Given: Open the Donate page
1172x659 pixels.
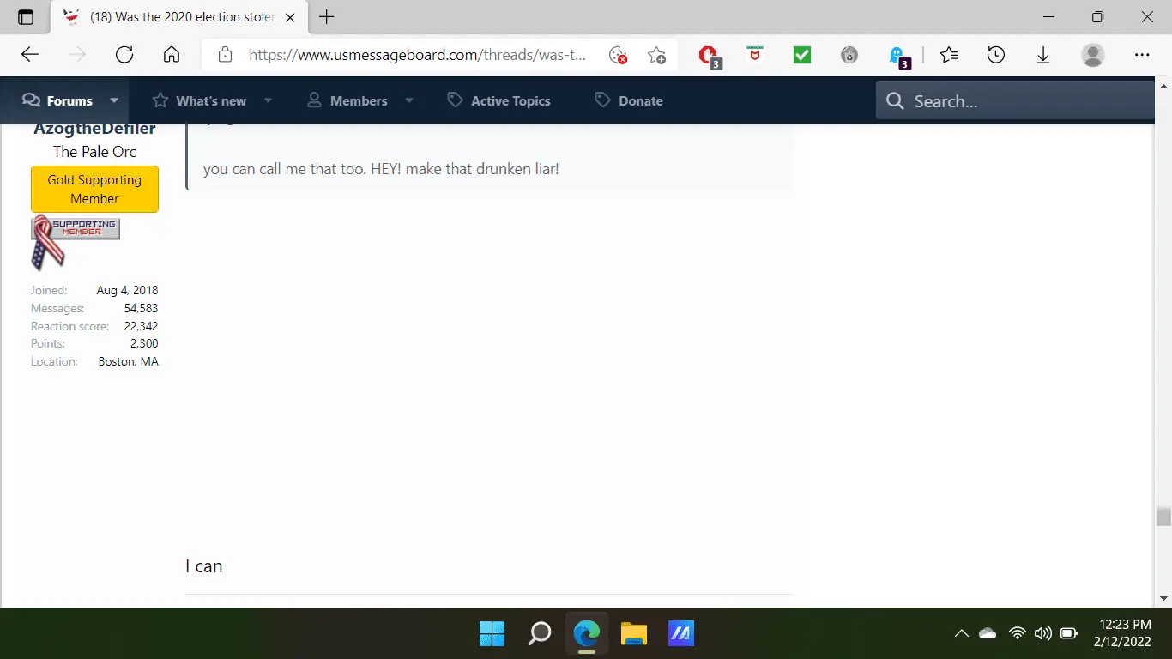Looking at the screenshot, I should pos(629,100).
